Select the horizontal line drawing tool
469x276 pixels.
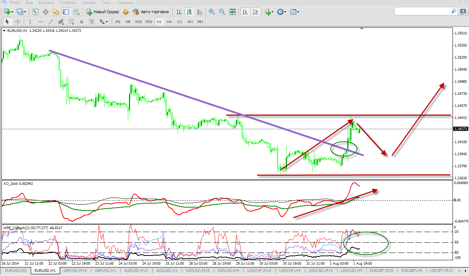click(x=40, y=22)
